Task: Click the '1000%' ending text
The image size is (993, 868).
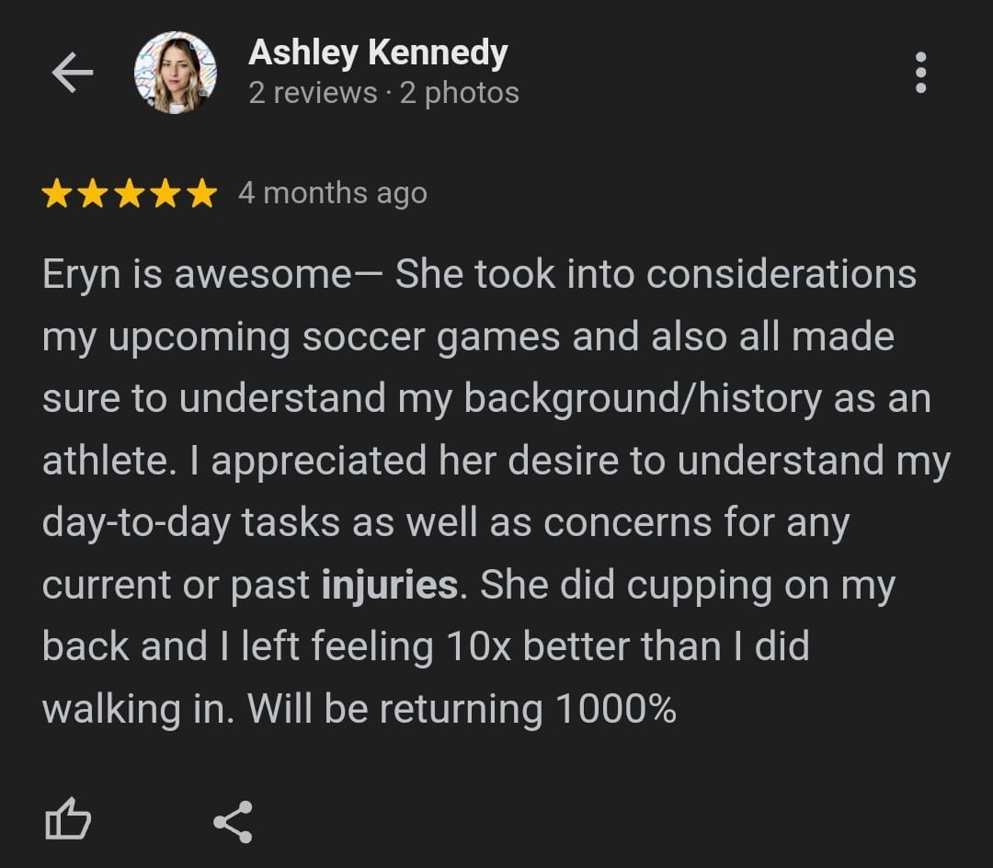Action: coord(615,709)
